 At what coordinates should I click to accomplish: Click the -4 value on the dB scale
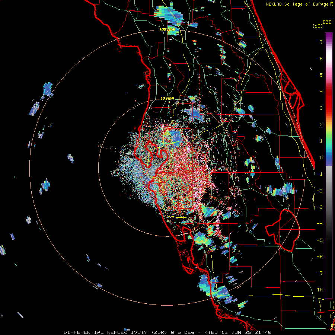coord(320,224)
